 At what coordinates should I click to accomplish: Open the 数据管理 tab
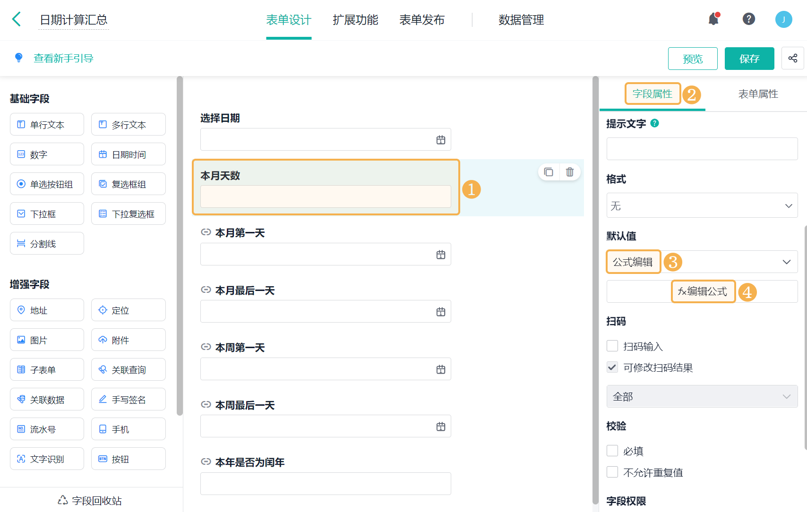point(521,20)
